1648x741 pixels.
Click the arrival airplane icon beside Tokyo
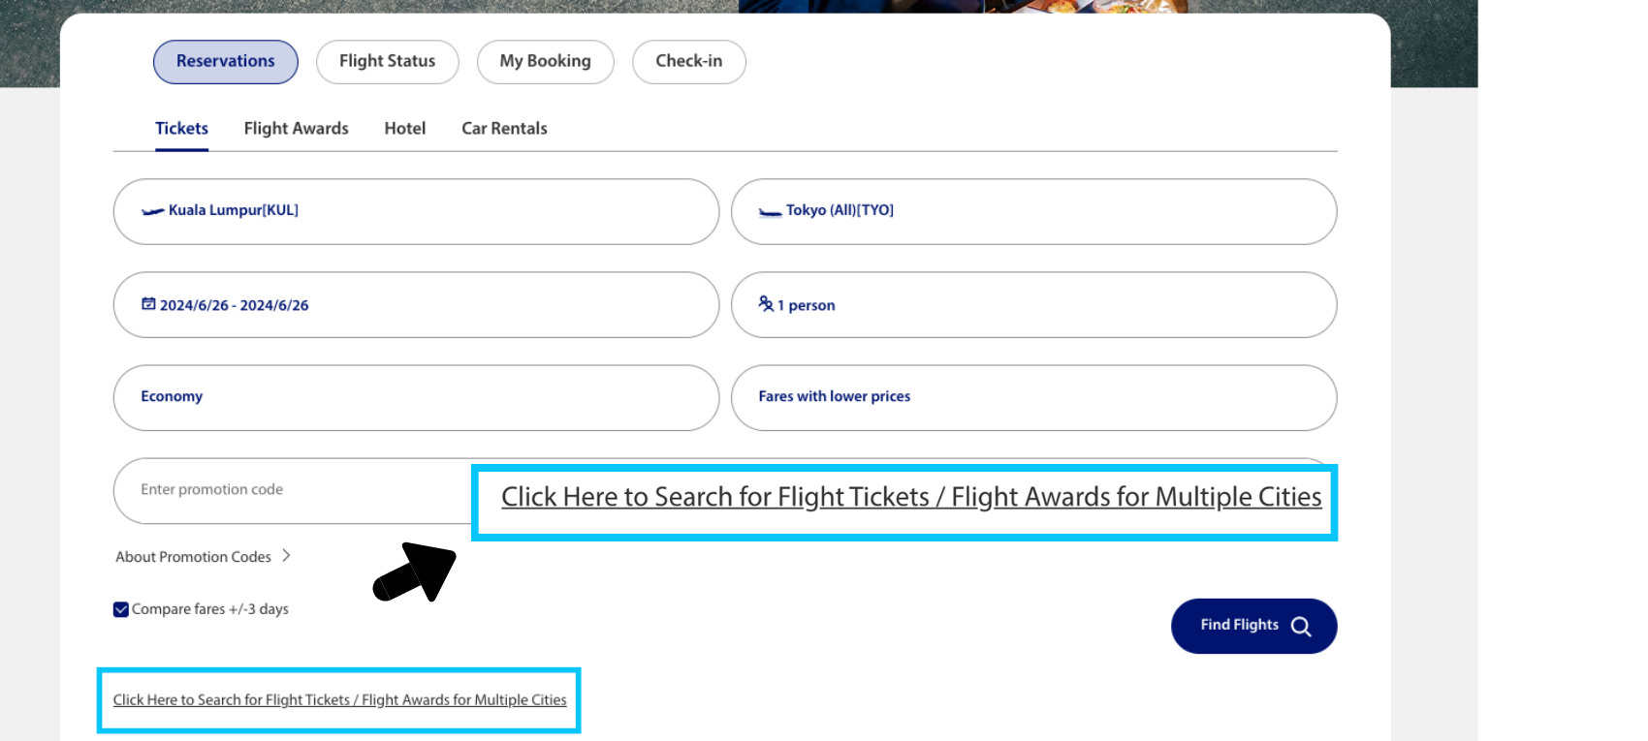[769, 209]
